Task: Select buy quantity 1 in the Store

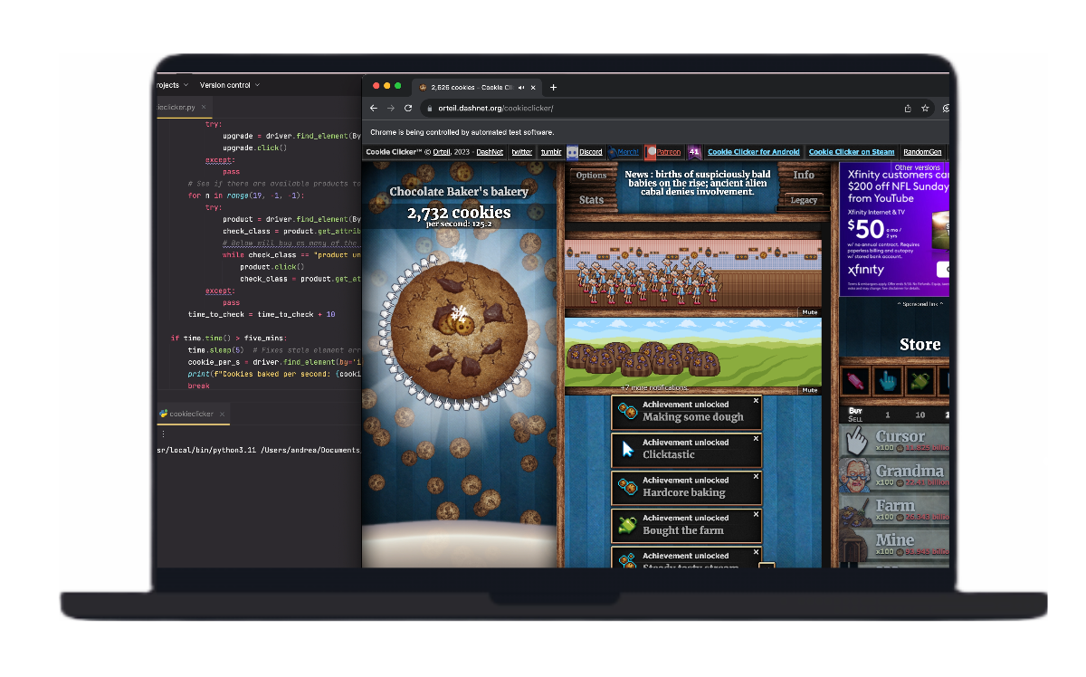Action: tap(888, 415)
